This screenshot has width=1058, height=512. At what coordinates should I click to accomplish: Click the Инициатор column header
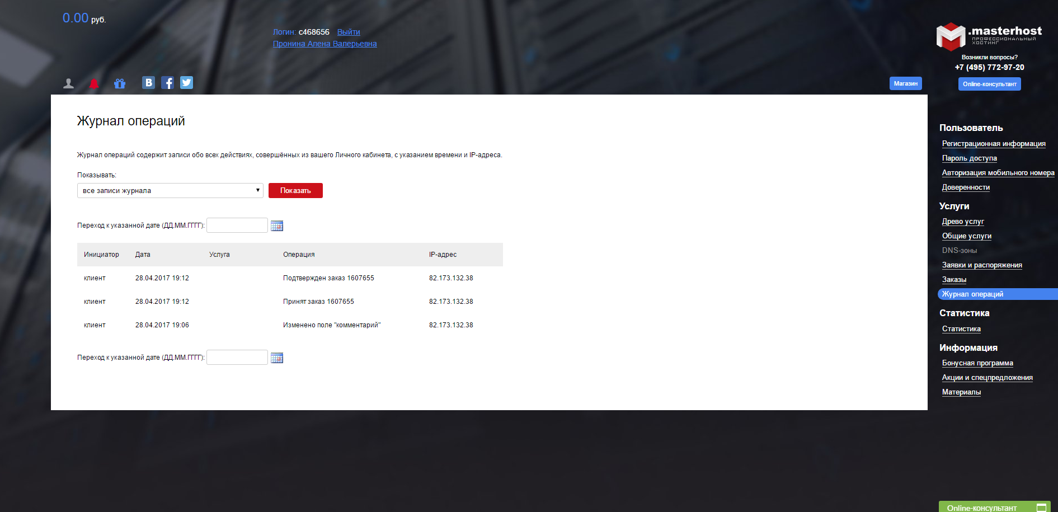(101, 255)
